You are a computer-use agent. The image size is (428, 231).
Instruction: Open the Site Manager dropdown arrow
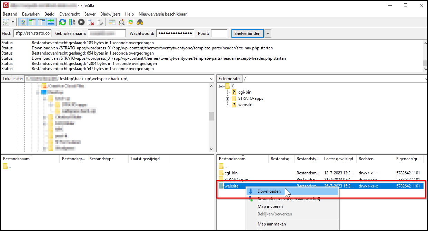(x=13, y=22)
